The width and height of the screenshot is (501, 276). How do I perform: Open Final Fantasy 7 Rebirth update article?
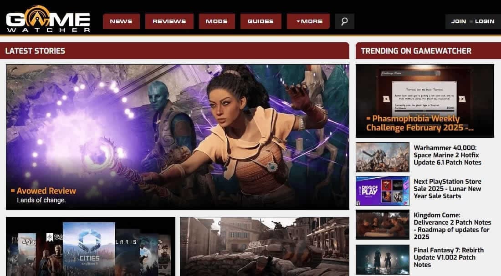[x=448, y=257]
